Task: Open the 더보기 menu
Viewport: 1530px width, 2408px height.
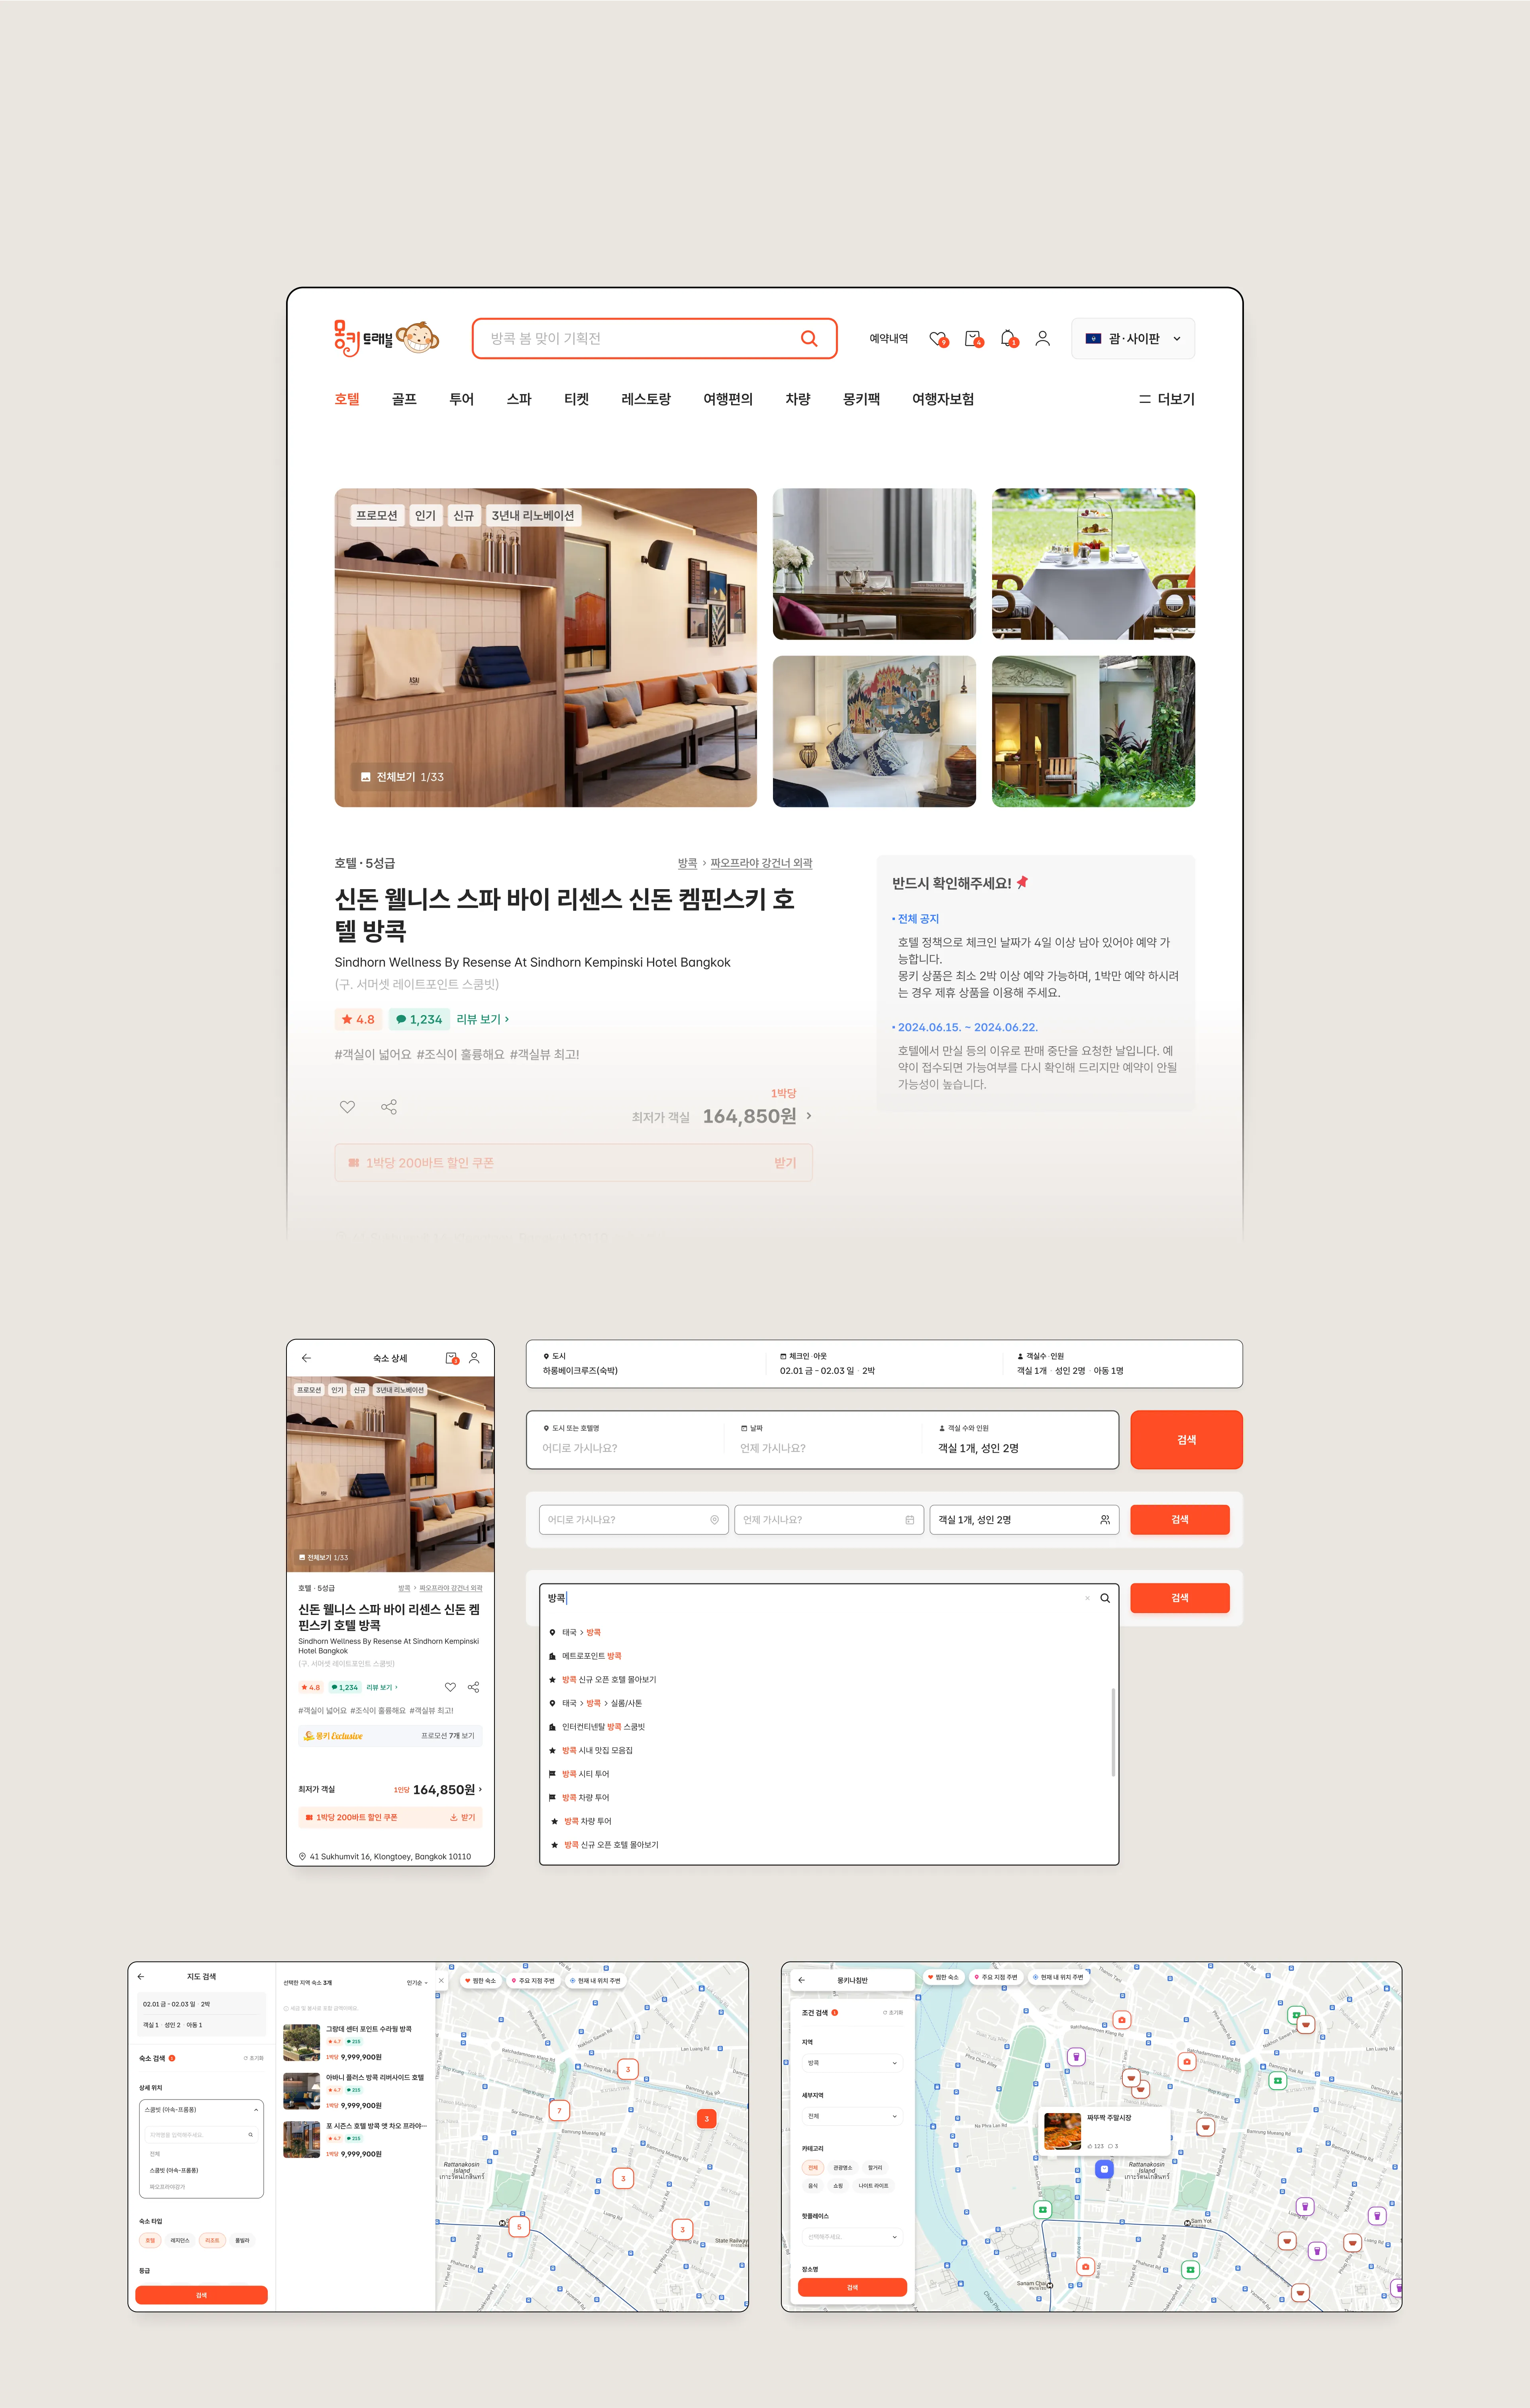Action: [x=1166, y=399]
